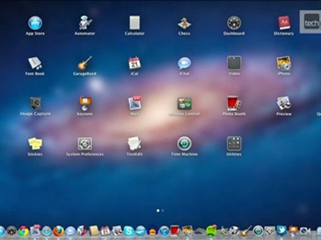The height and width of the screenshot is (240, 321).
Task: Launch Twitter from the Dock
Action: [282, 231]
